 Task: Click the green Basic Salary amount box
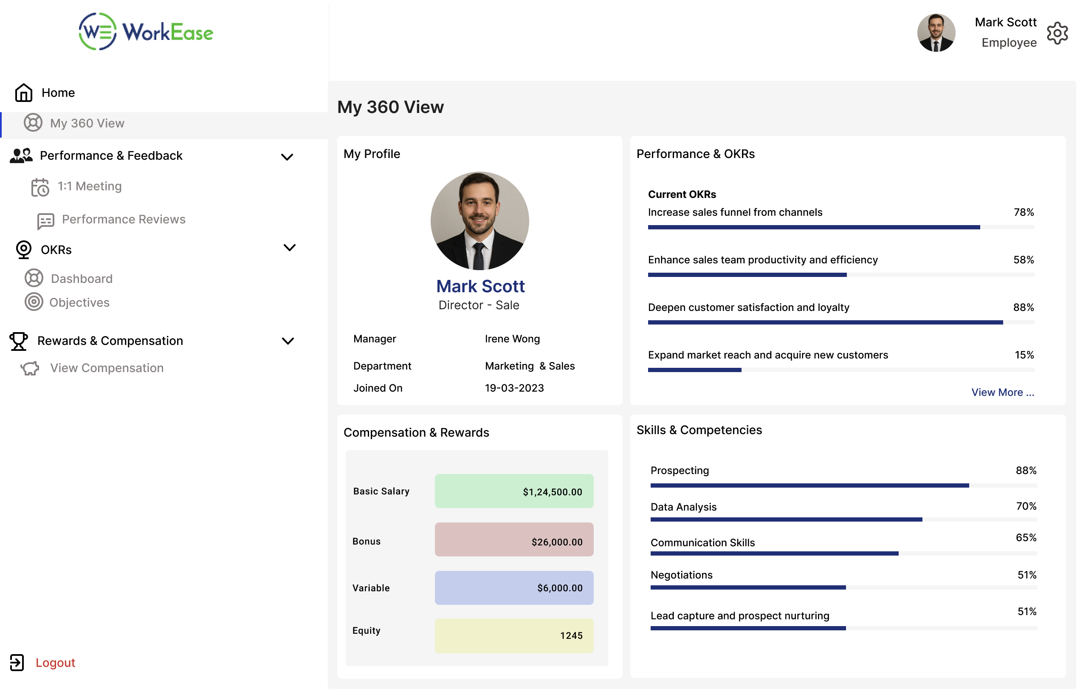(513, 491)
